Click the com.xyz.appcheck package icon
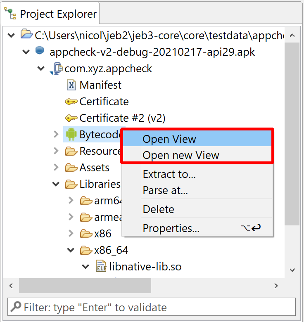Screen dimensions: 304x322 56,69
